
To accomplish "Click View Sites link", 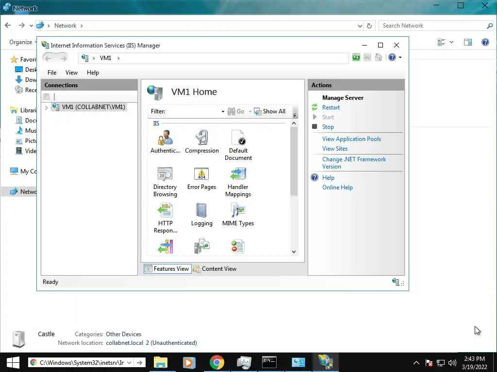I will (x=335, y=149).
